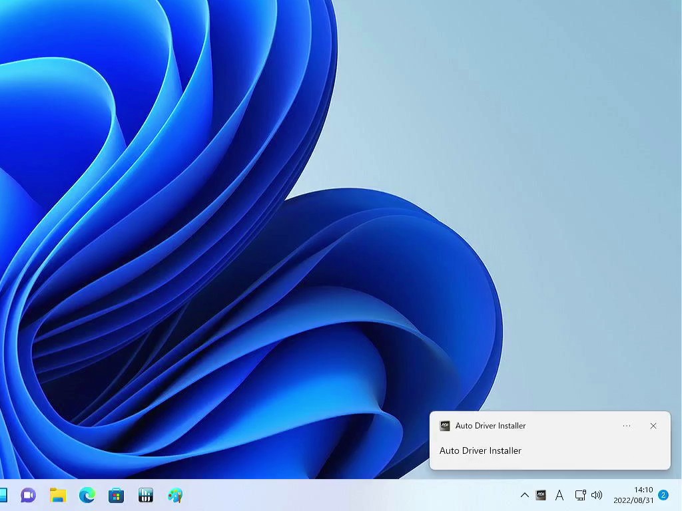682x511 pixels.
Task: Open the notification's three-dot options menu
Action: [x=627, y=426]
